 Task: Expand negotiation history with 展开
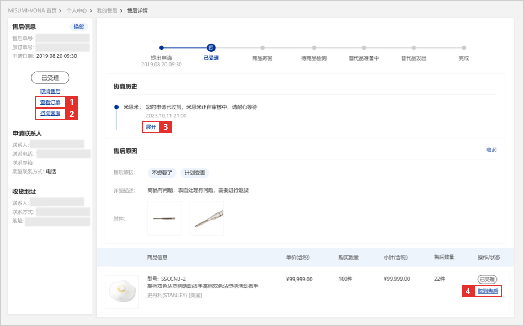pyautogui.click(x=151, y=127)
